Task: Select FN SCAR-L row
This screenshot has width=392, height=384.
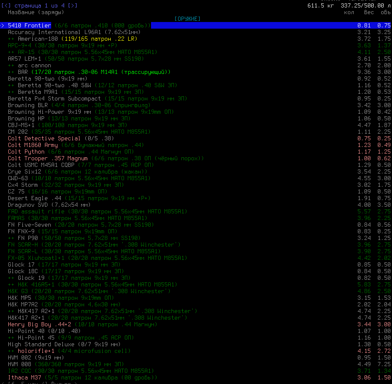Action: (x=196, y=251)
